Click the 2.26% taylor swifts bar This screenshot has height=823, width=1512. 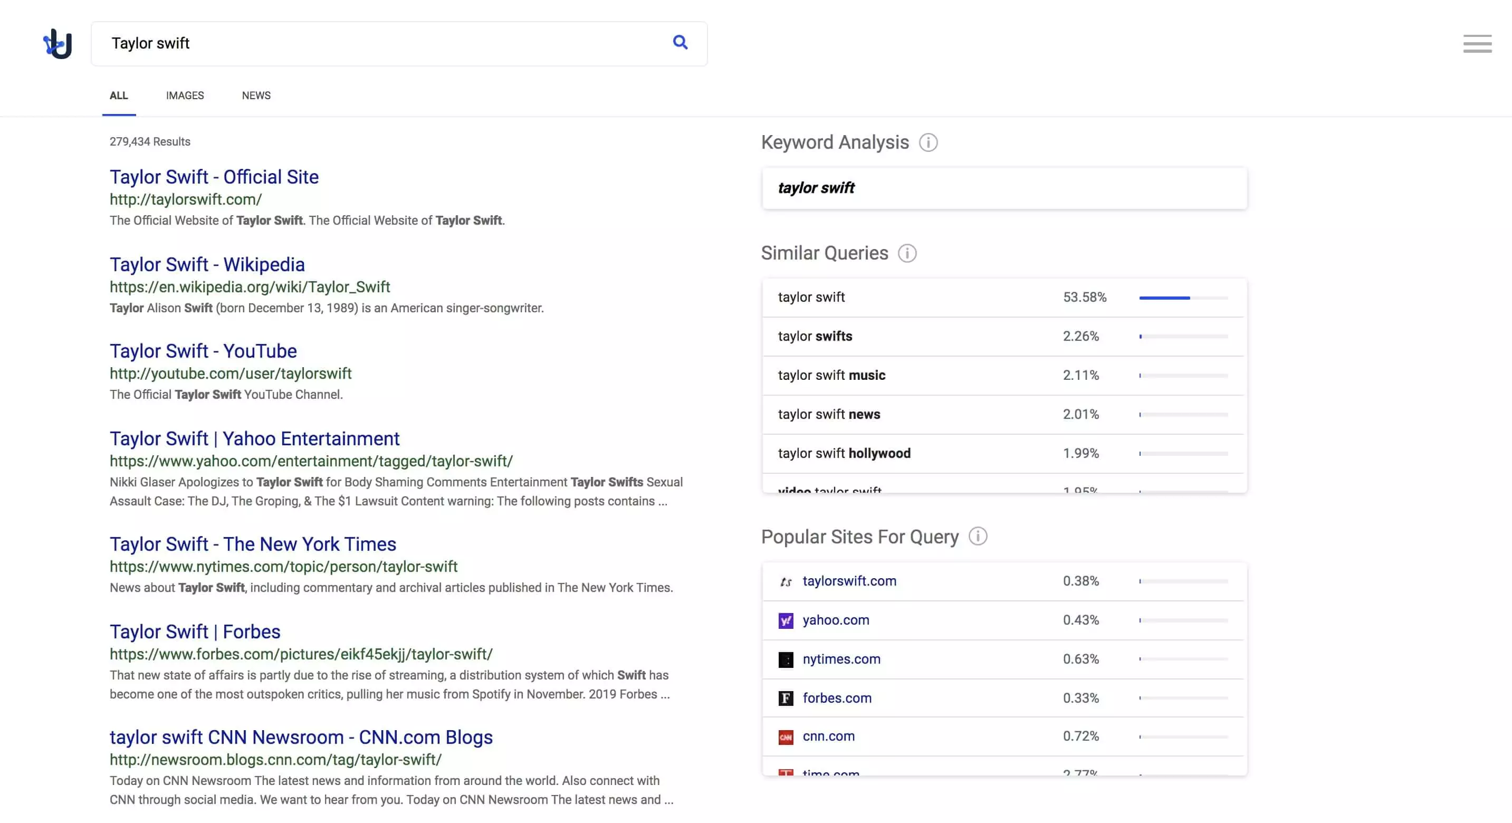click(1183, 337)
